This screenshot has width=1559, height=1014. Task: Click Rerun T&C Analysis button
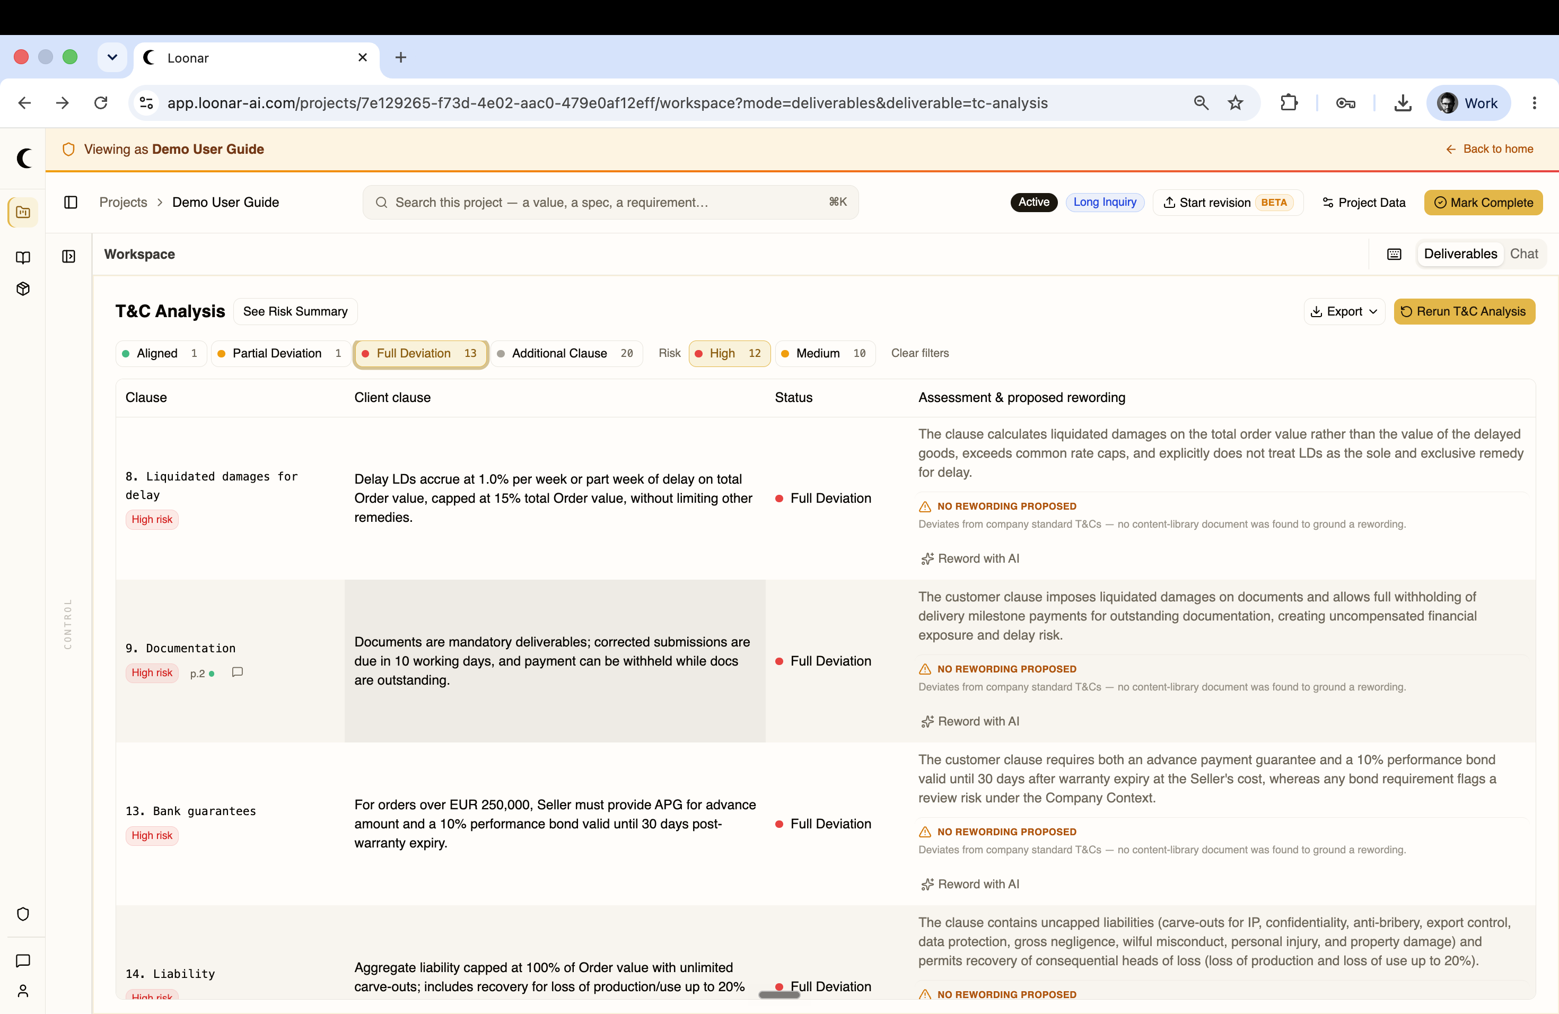pyautogui.click(x=1464, y=312)
